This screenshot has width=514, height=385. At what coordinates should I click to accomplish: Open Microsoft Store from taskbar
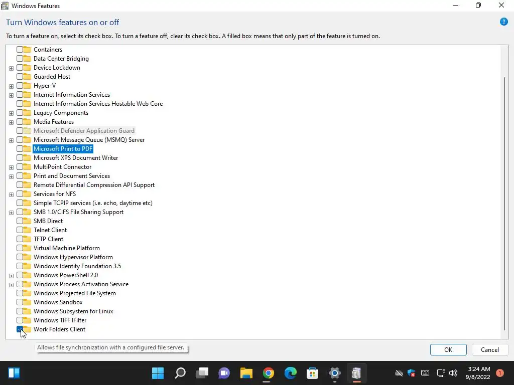coord(312,373)
